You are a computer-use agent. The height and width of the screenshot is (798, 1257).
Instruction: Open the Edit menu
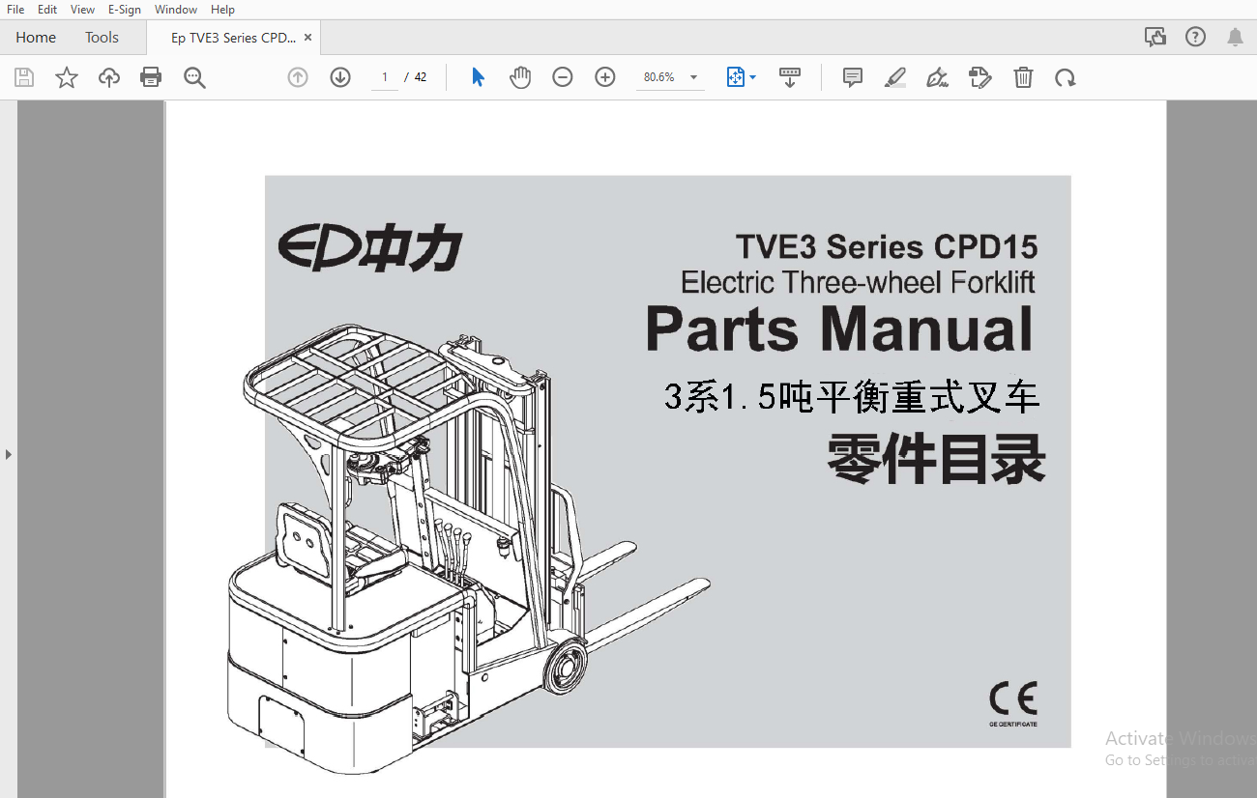point(47,9)
